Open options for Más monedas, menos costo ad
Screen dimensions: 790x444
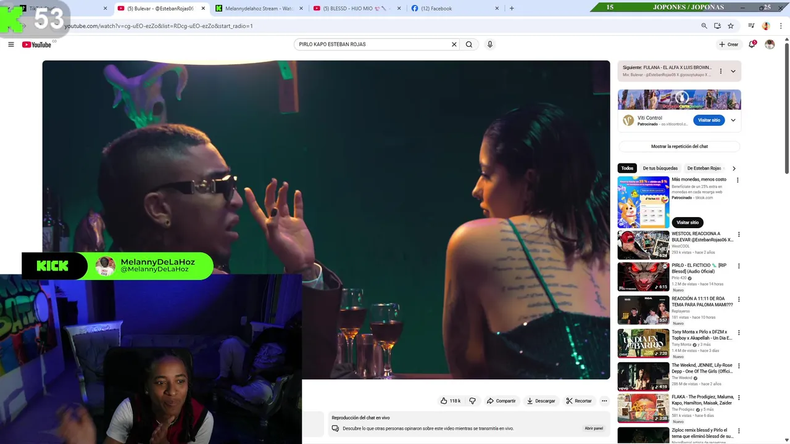(738, 180)
